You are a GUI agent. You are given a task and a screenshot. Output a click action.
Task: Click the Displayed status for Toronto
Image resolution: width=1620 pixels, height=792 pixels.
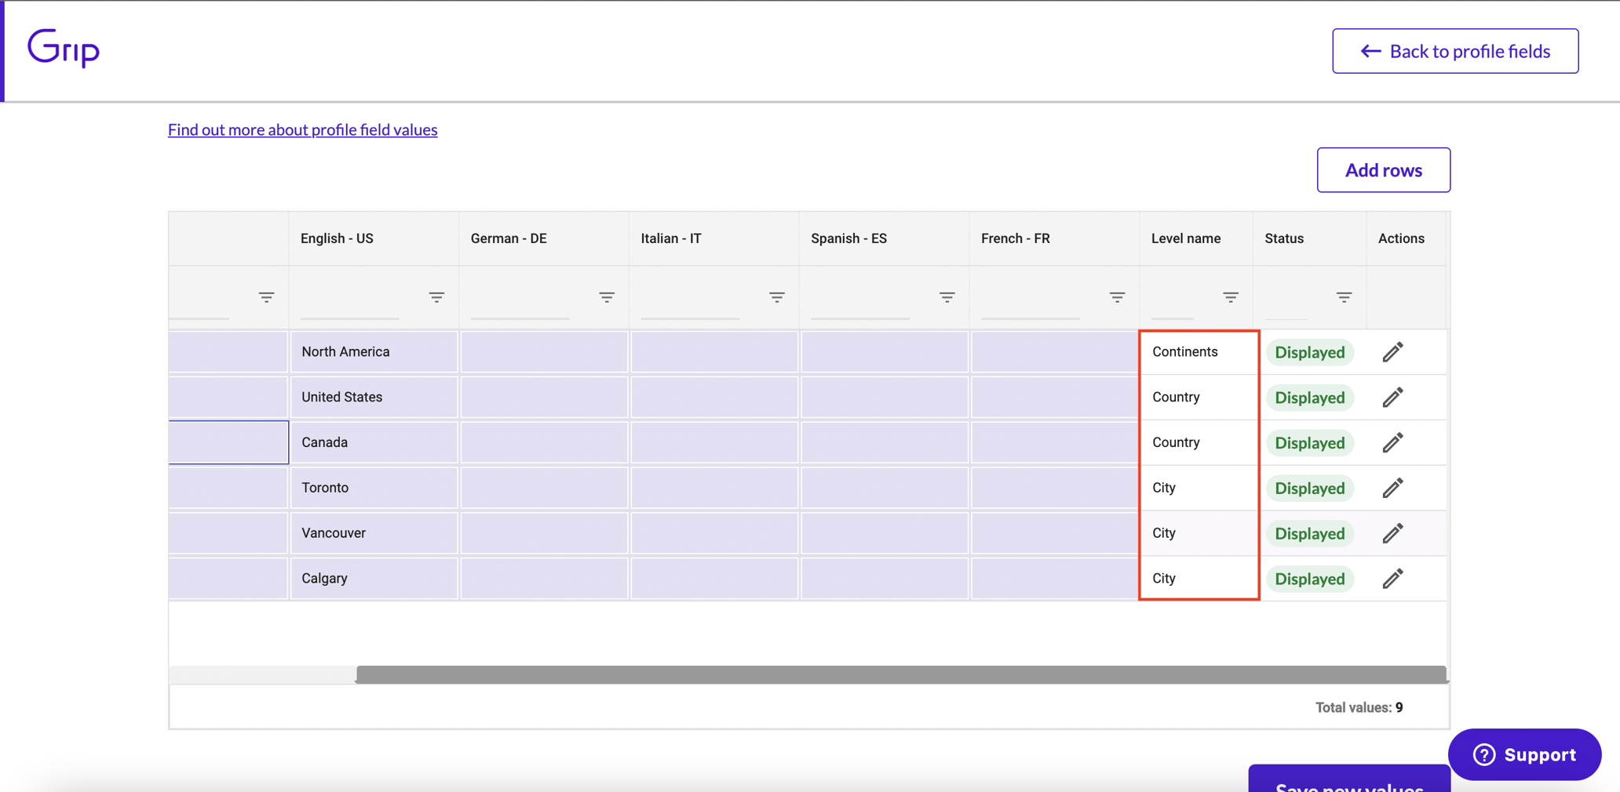tap(1309, 488)
